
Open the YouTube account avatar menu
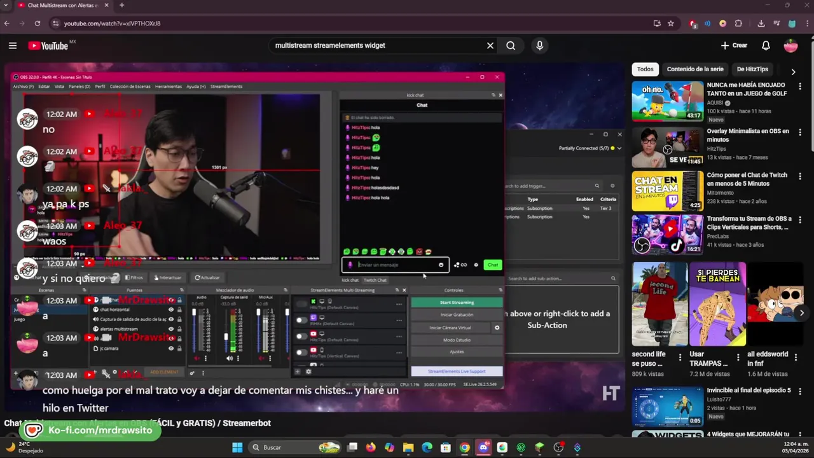(790, 45)
